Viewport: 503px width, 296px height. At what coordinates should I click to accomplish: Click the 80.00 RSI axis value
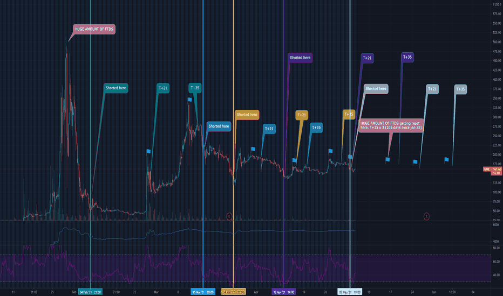pos(497,248)
